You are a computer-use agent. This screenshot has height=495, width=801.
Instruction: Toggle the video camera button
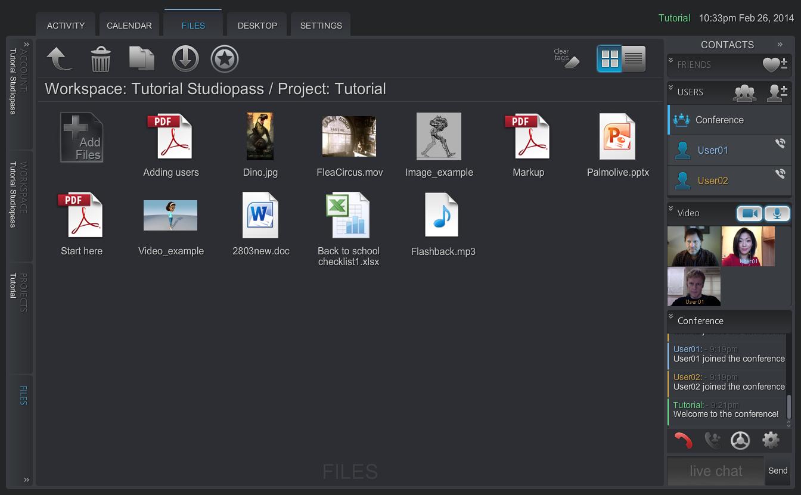(749, 213)
